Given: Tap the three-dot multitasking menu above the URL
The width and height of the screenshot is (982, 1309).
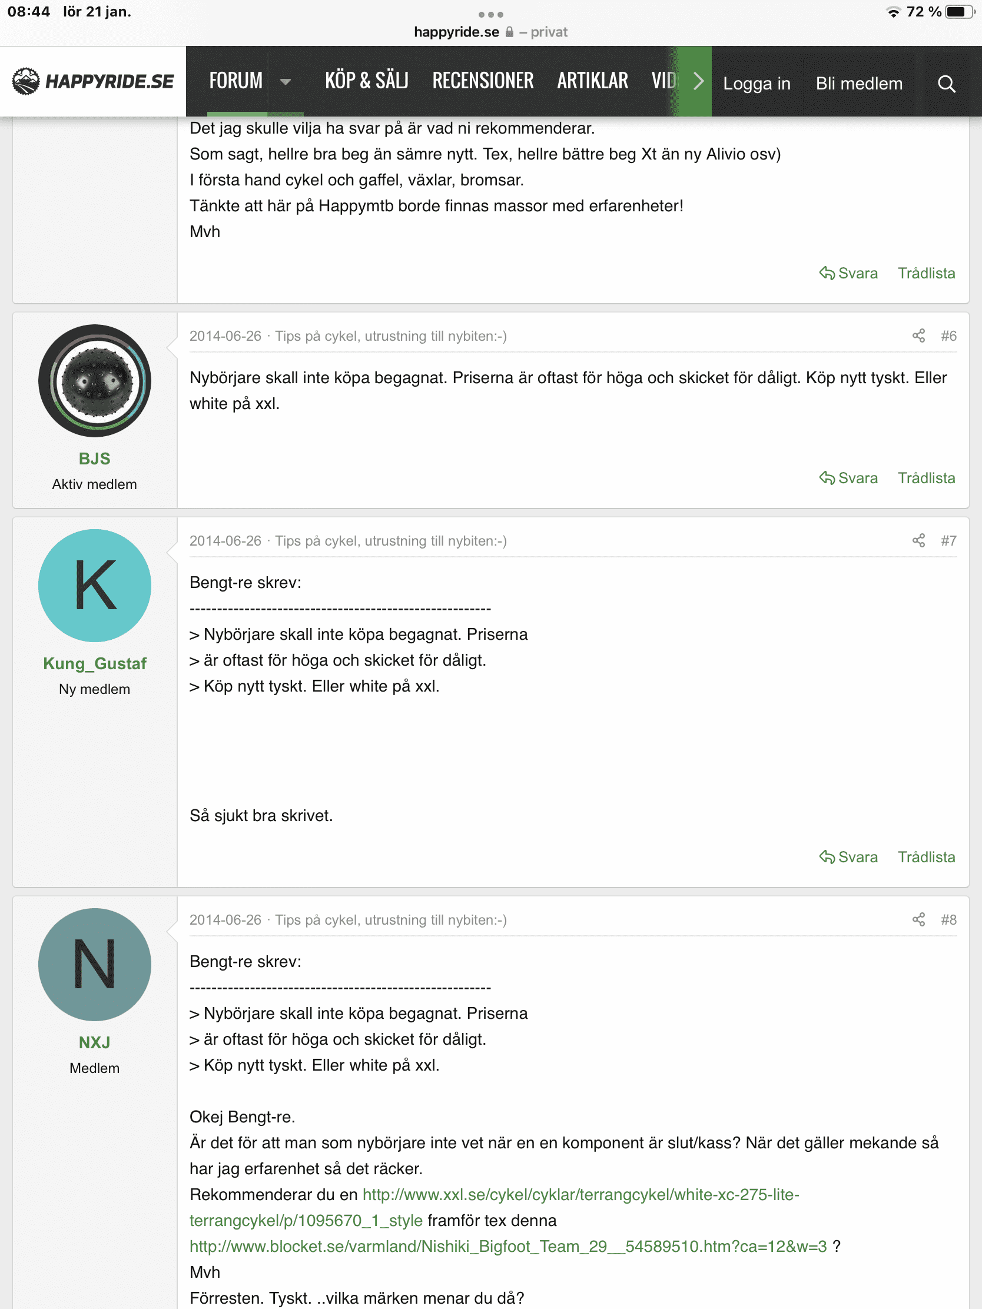Looking at the screenshot, I should pyautogui.click(x=490, y=14).
